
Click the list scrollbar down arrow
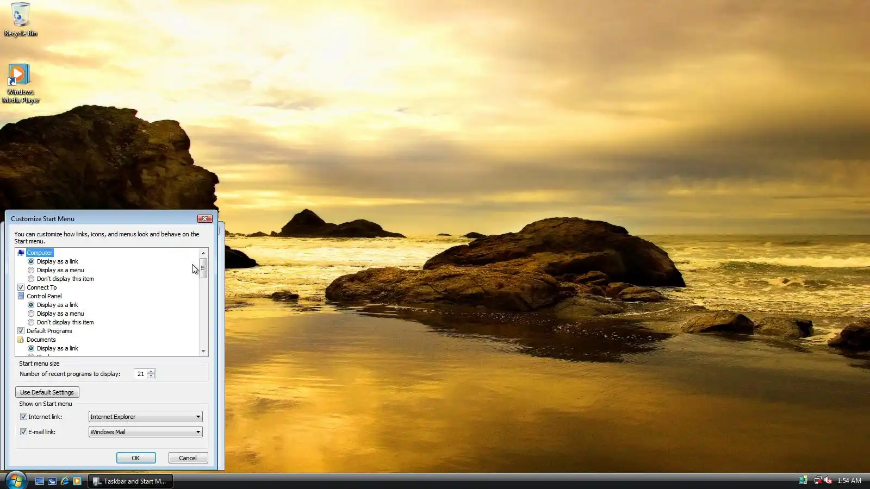(x=203, y=352)
